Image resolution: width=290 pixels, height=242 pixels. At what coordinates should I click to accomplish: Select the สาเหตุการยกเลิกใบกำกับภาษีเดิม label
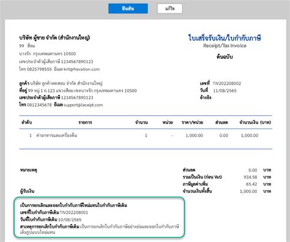(50, 227)
